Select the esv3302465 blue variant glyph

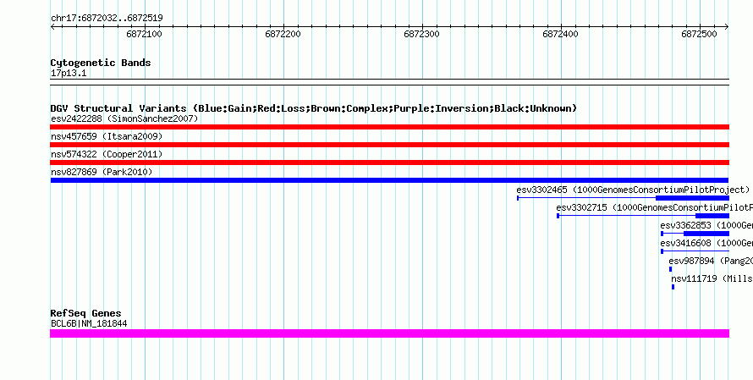tap(623, 198)
